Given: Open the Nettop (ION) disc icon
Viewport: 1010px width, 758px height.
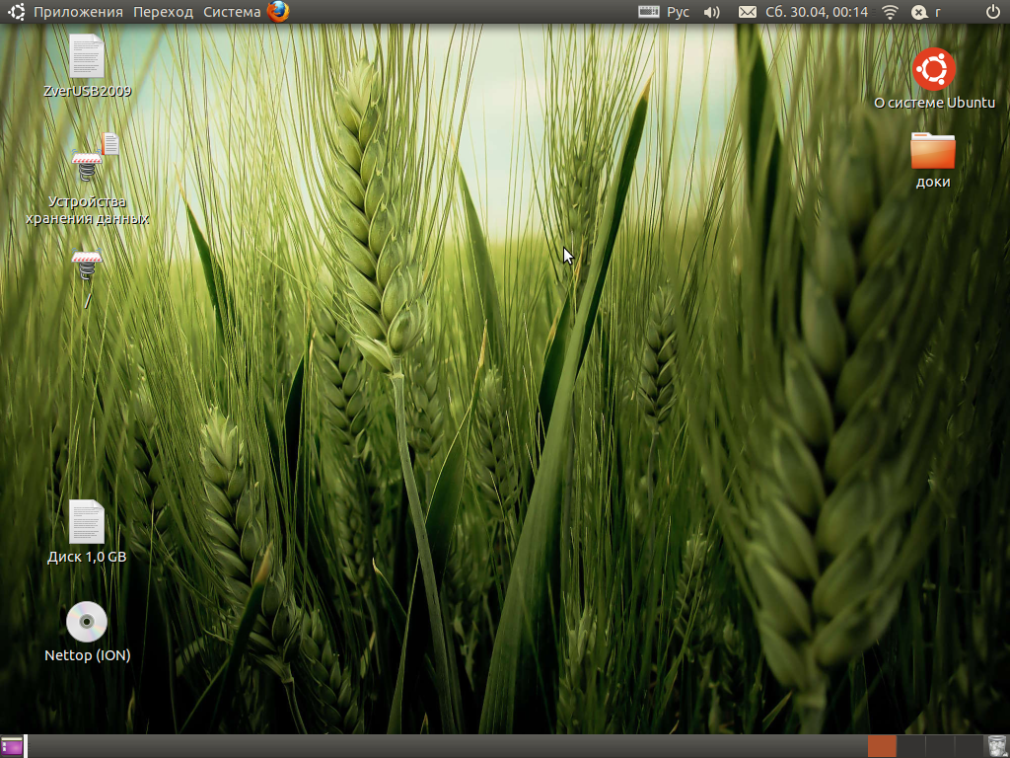Looking at the screenshot, I should tap(86, 622).
